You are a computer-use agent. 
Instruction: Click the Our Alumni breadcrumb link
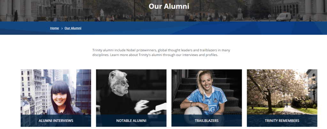73,28
